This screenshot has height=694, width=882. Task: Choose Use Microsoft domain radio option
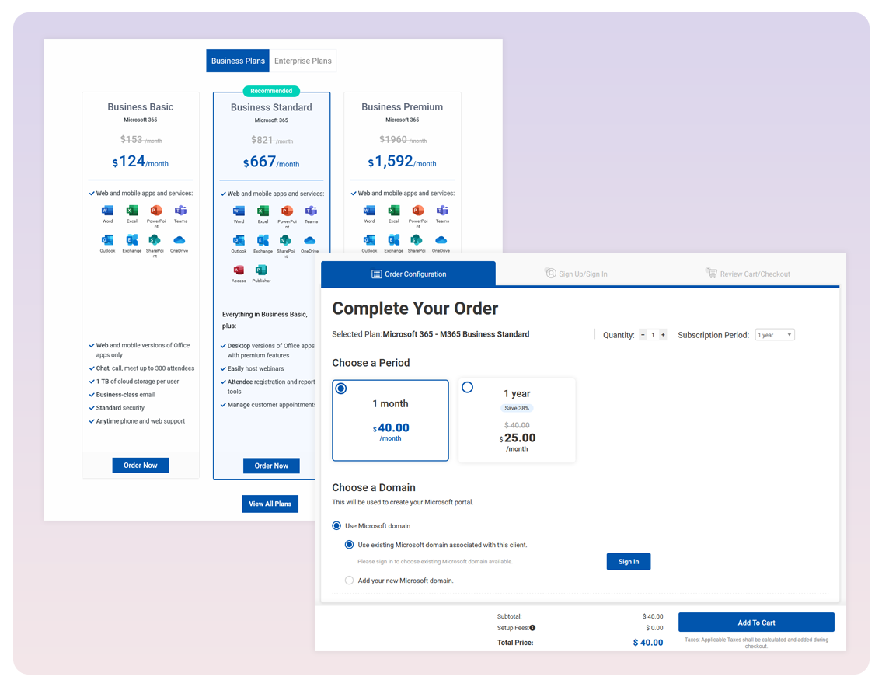(336, 526)
